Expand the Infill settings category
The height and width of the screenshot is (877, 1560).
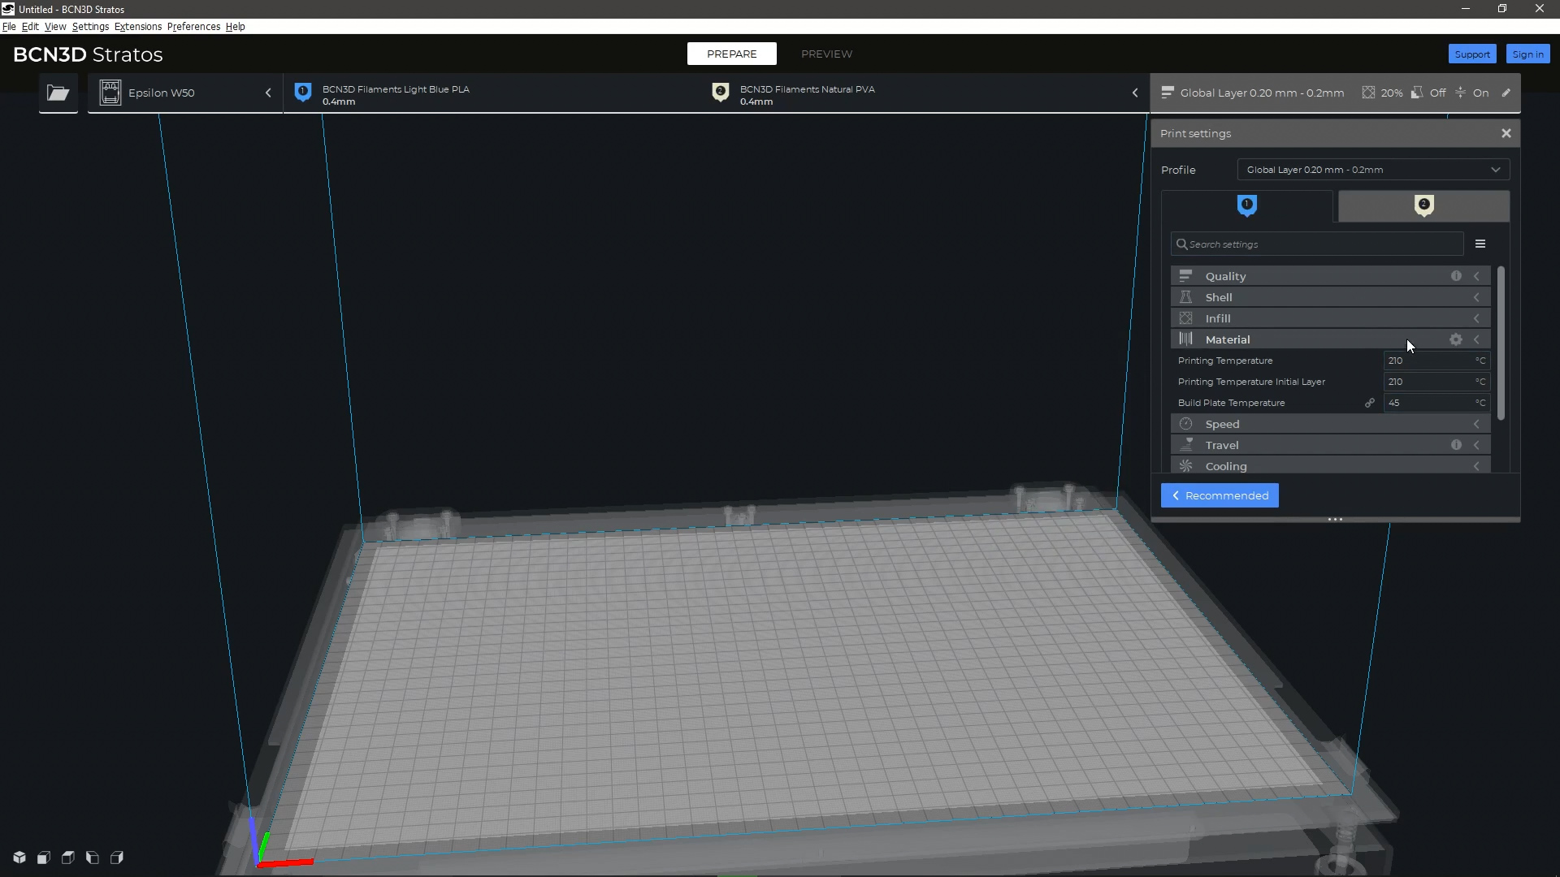(x=1329, y=318)
